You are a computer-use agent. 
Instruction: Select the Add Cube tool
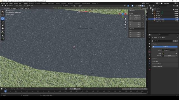click(x=3, y=39)
